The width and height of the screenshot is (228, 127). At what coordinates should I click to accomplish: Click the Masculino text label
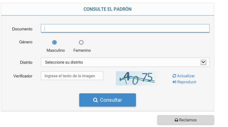[55, 50]
